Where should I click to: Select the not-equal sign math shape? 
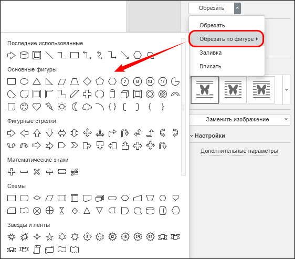(75, 172)
